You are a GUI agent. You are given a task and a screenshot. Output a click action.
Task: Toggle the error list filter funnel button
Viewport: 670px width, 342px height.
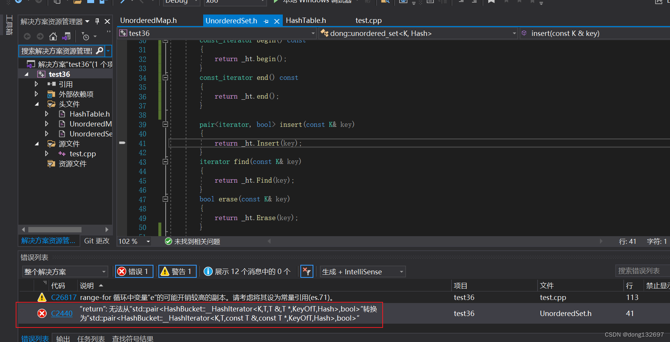pos(307,271)
